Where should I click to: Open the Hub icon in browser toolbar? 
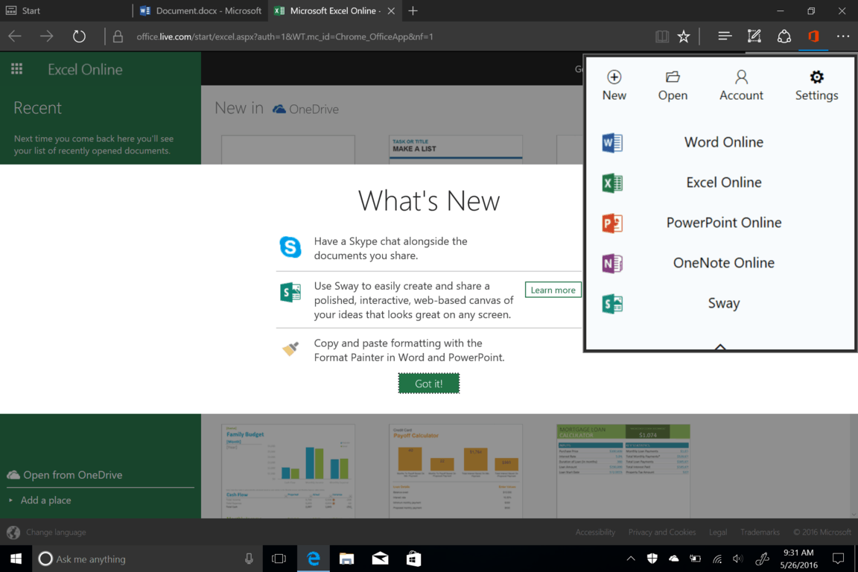pos(725,36)
